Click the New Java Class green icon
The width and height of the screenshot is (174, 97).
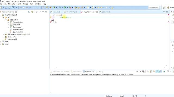pyautogui.click(x=54, y=8)
